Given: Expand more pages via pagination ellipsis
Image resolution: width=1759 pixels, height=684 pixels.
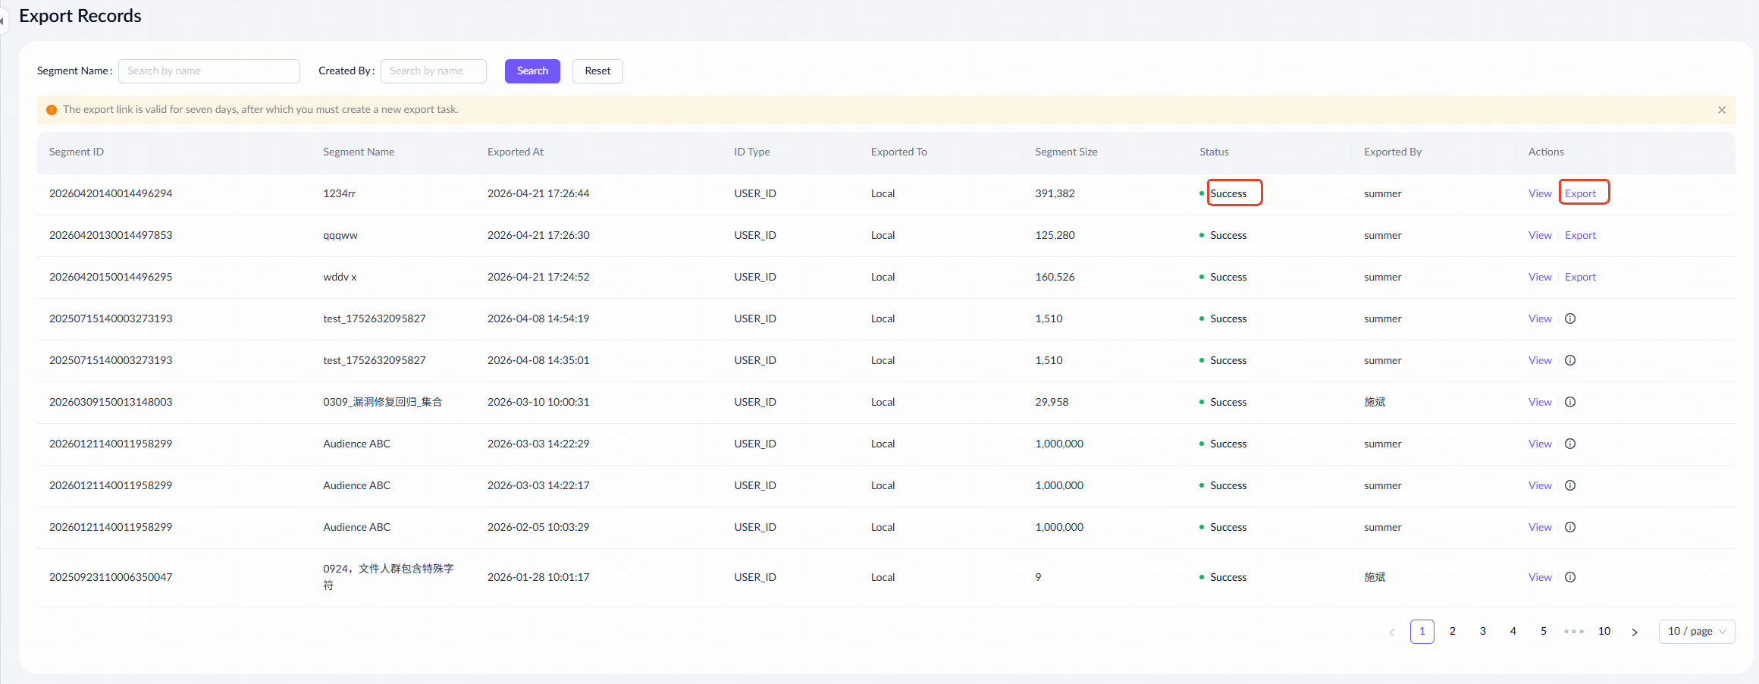Looking at the screenshot, I should tap(1574, 632).
